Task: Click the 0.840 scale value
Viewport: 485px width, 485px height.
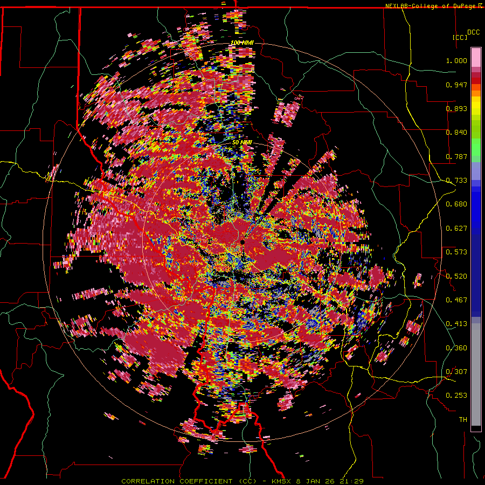Action: (456, 133)
